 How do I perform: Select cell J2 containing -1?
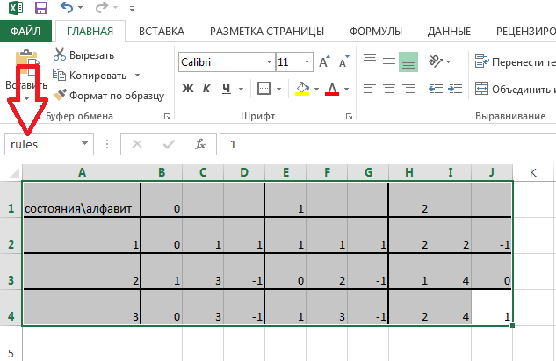[492, 235]
